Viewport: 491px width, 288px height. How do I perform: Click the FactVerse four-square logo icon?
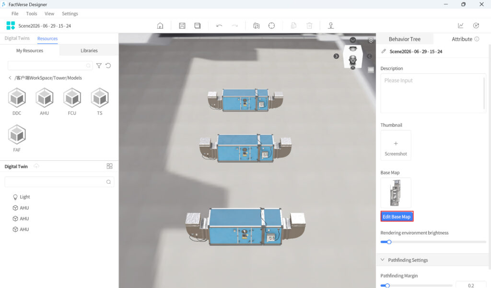pyautogui.click(x=11, y=26)
